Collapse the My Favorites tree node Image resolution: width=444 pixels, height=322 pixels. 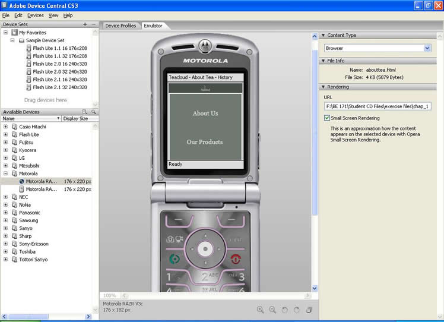[6, 33]
